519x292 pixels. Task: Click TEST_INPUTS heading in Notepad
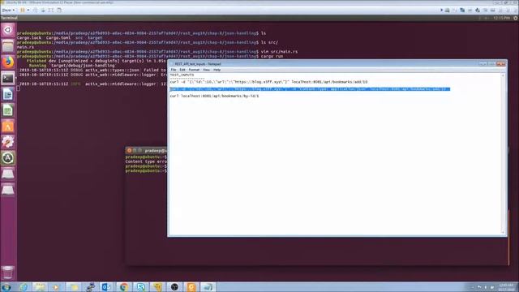click(182, 75)
